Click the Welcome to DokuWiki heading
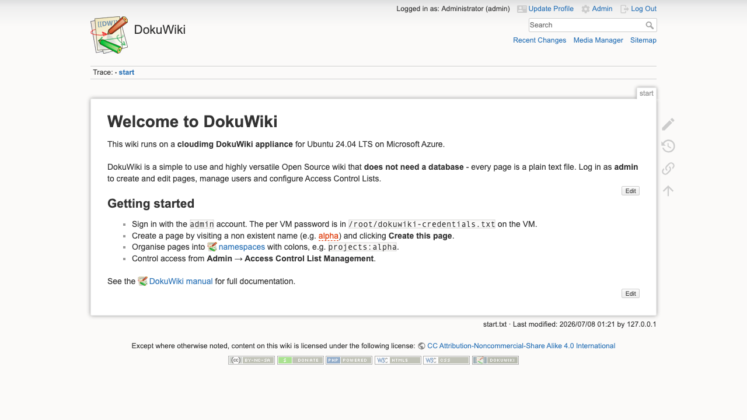747x420 pixels. point(193,121)
